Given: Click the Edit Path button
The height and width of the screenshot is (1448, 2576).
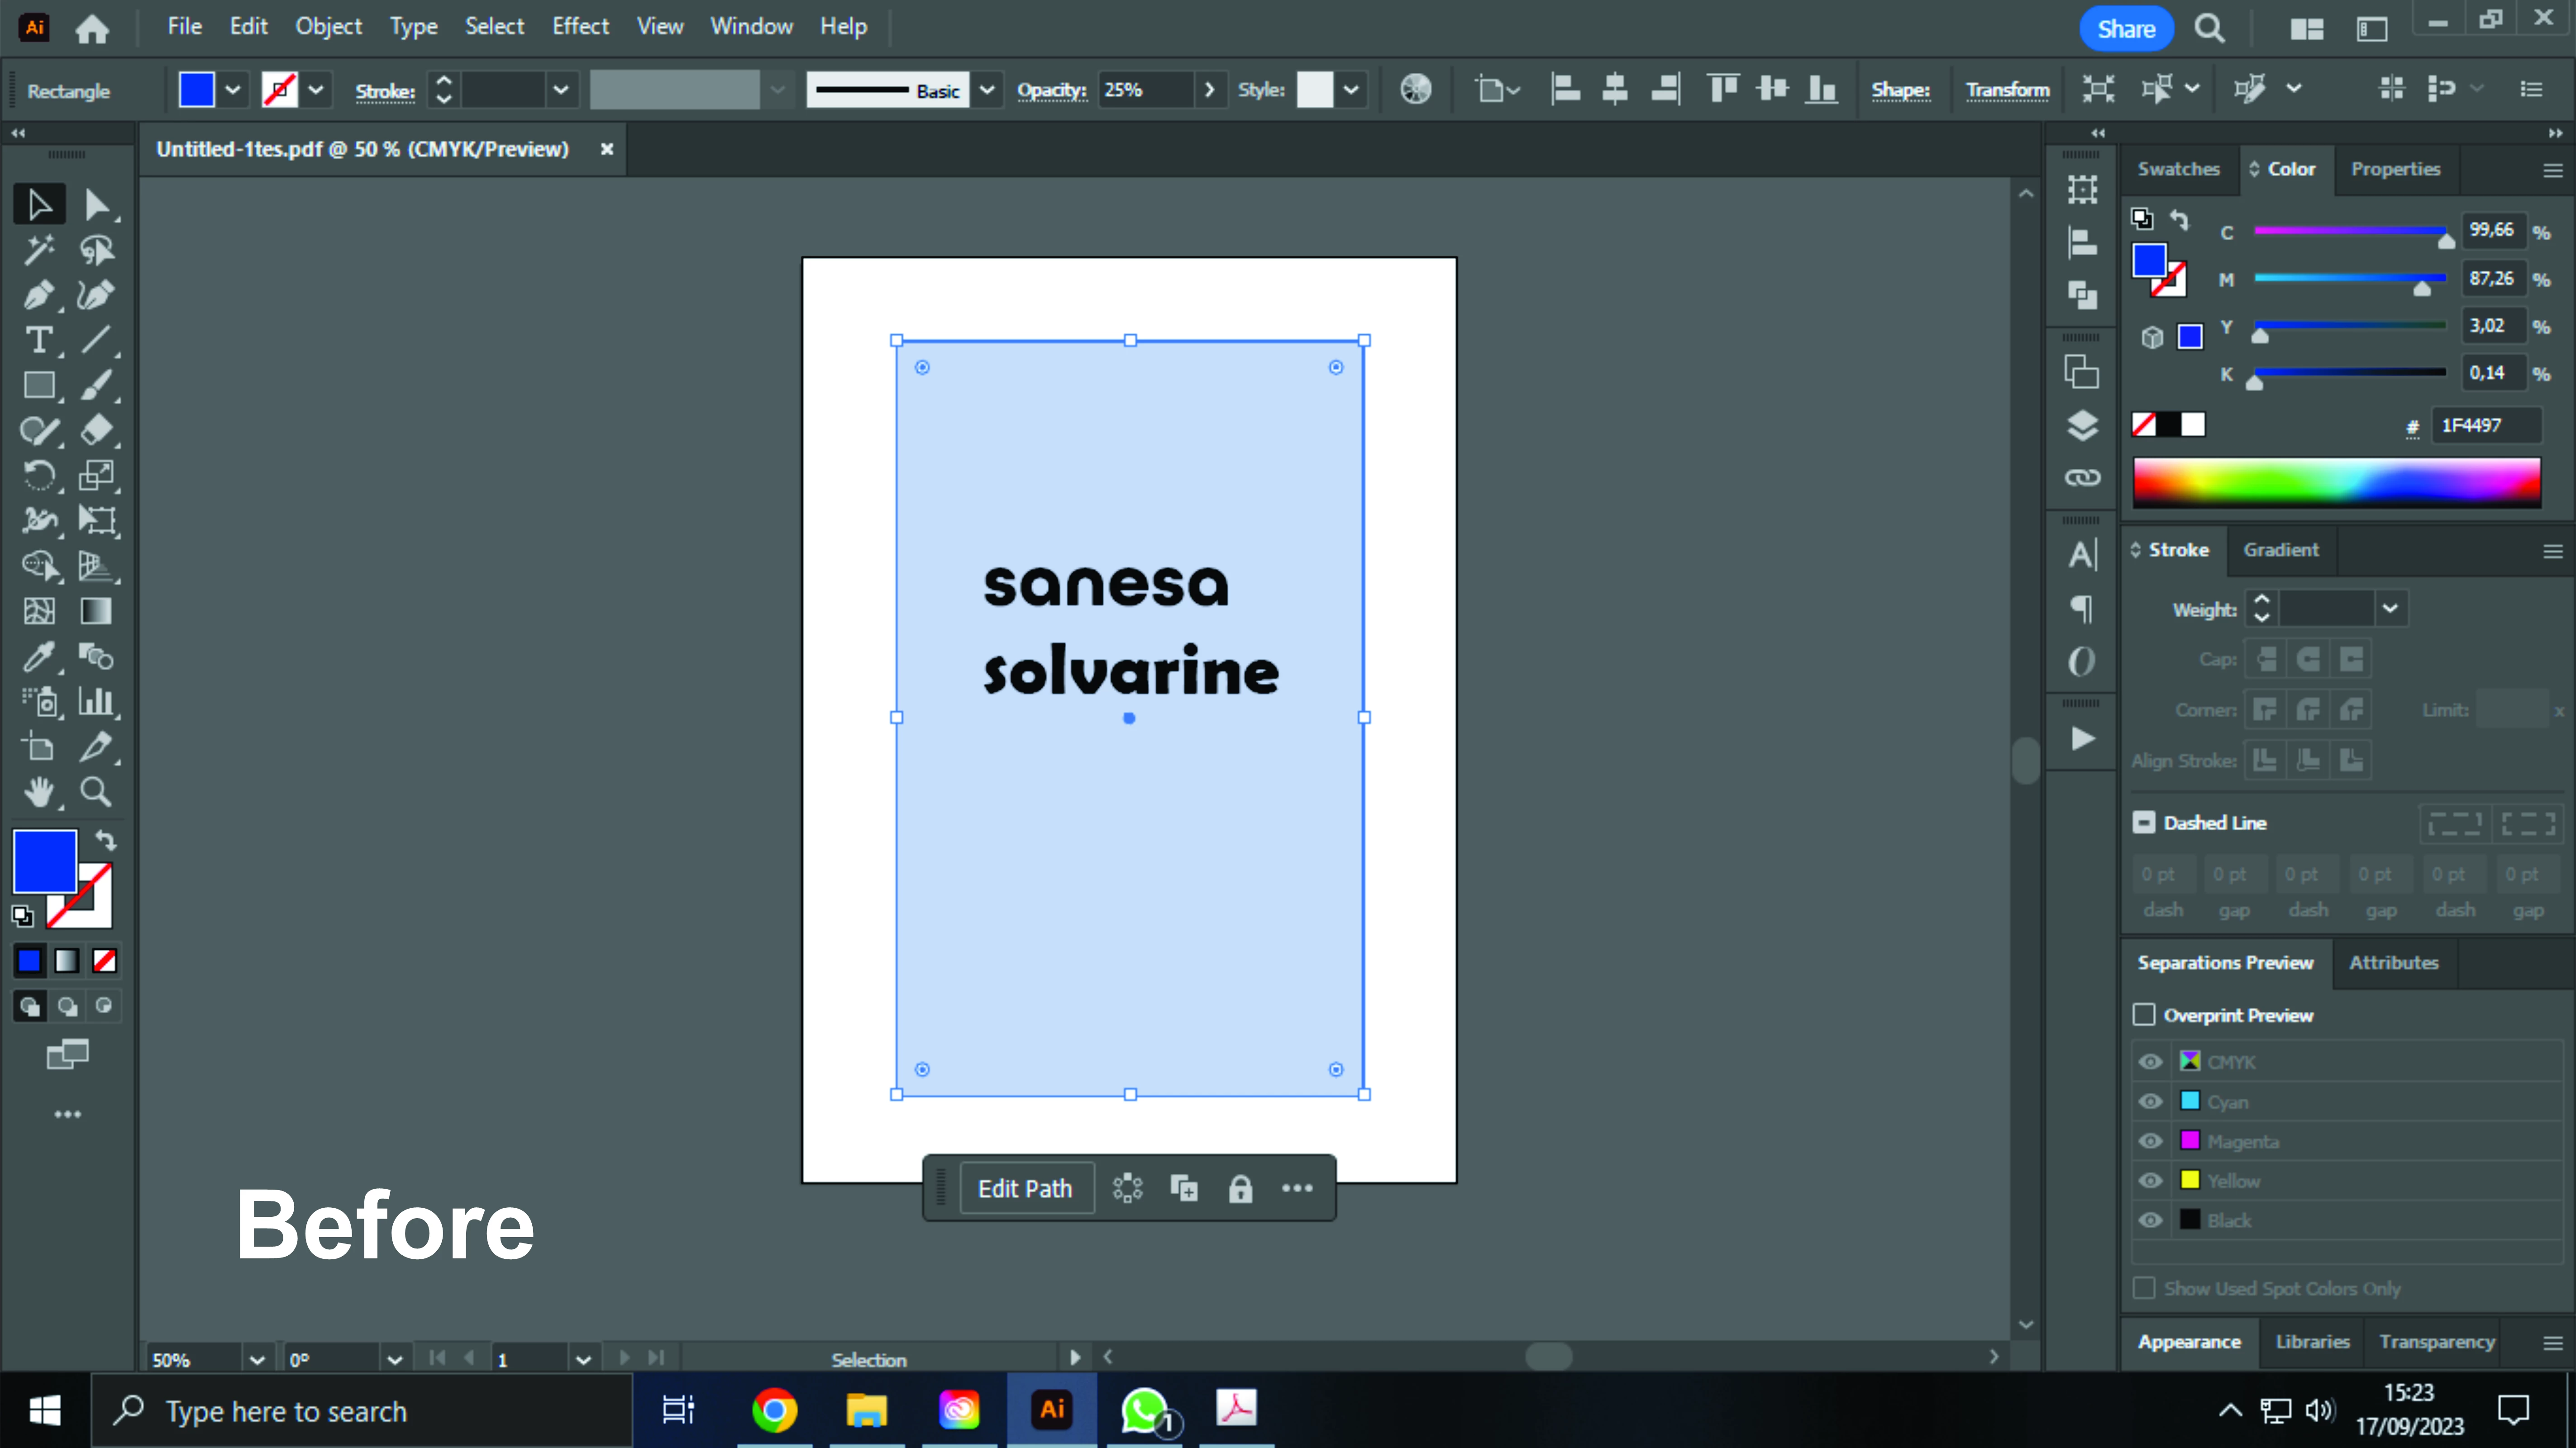Looking at the screenshot, I should click(x=1025, y=1188).
